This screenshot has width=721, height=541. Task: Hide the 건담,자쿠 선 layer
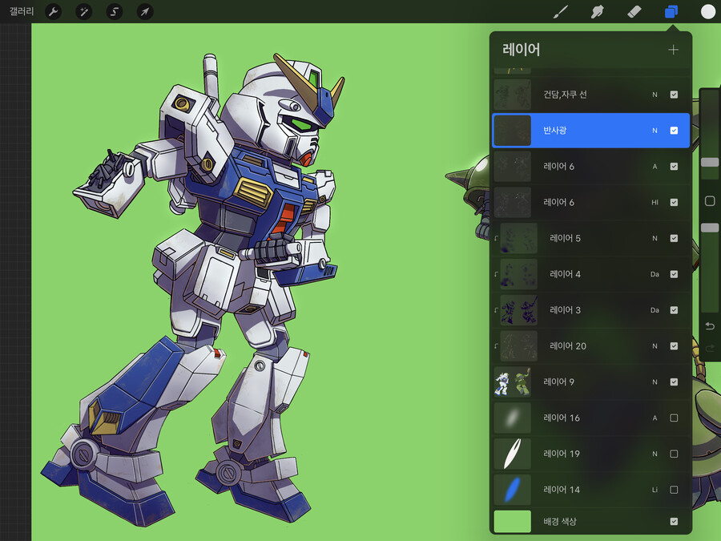674,95
